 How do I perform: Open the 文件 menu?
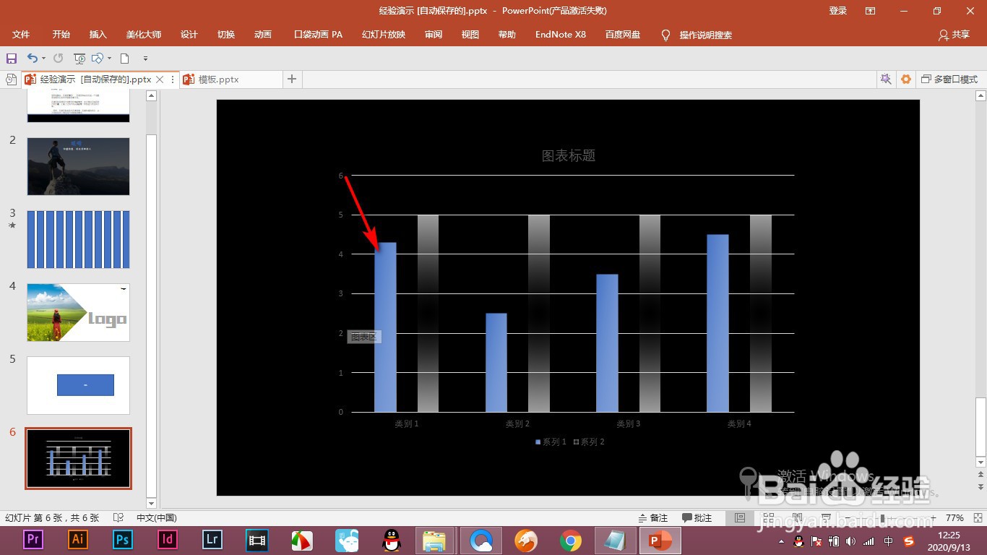21,35
